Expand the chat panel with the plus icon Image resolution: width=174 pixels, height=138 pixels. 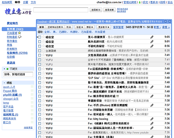(4, 69)
